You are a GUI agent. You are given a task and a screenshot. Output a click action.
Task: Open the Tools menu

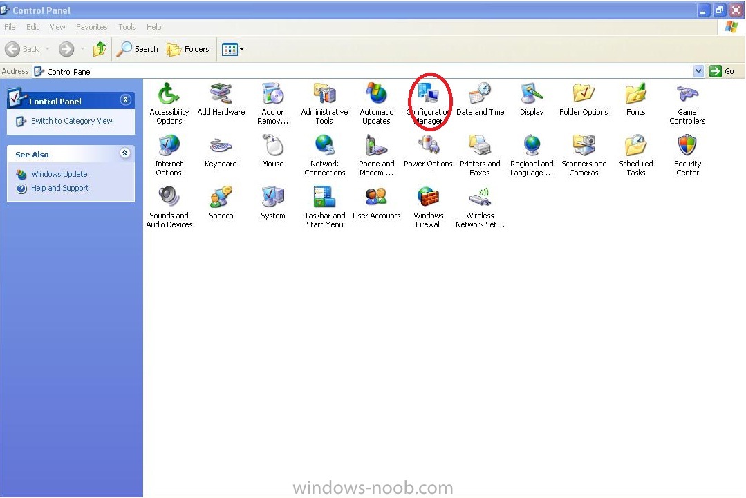click(127, 27)
